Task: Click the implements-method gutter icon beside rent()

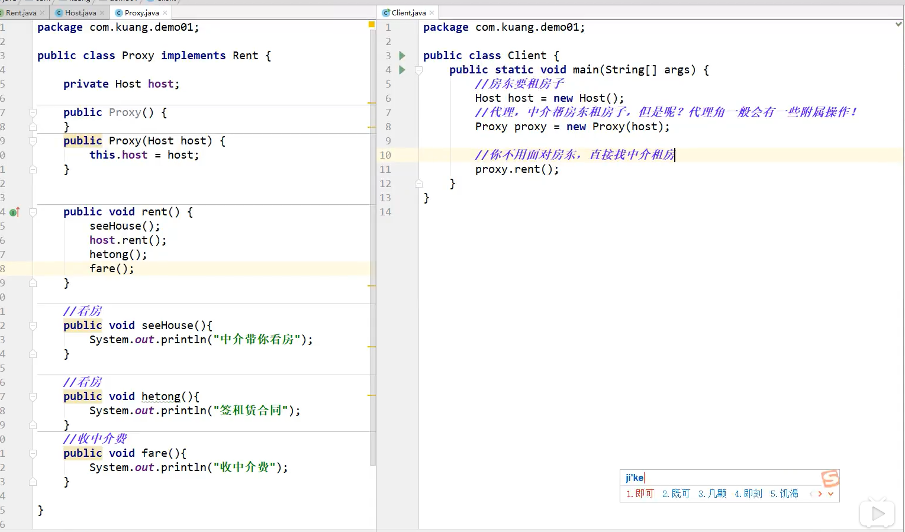Action: (x=15, y=212)
